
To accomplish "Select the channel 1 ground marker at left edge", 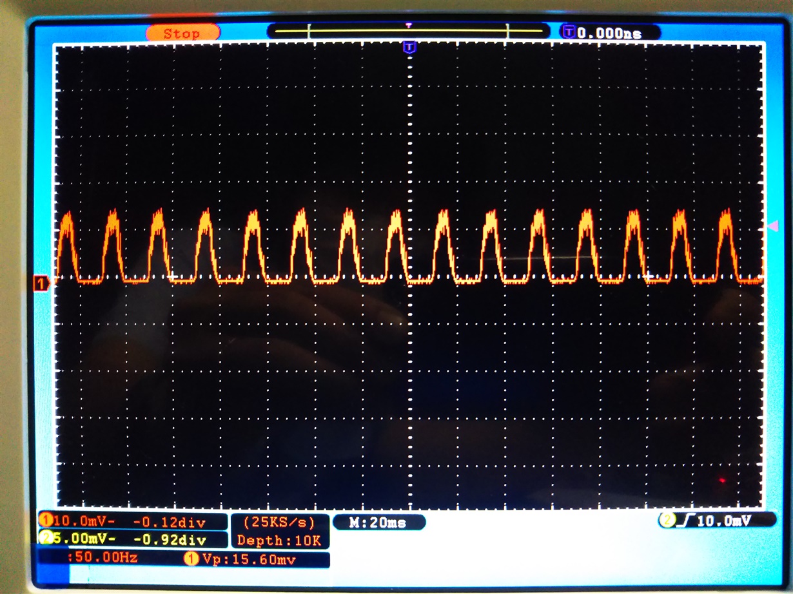I will (x=43, y=283).
